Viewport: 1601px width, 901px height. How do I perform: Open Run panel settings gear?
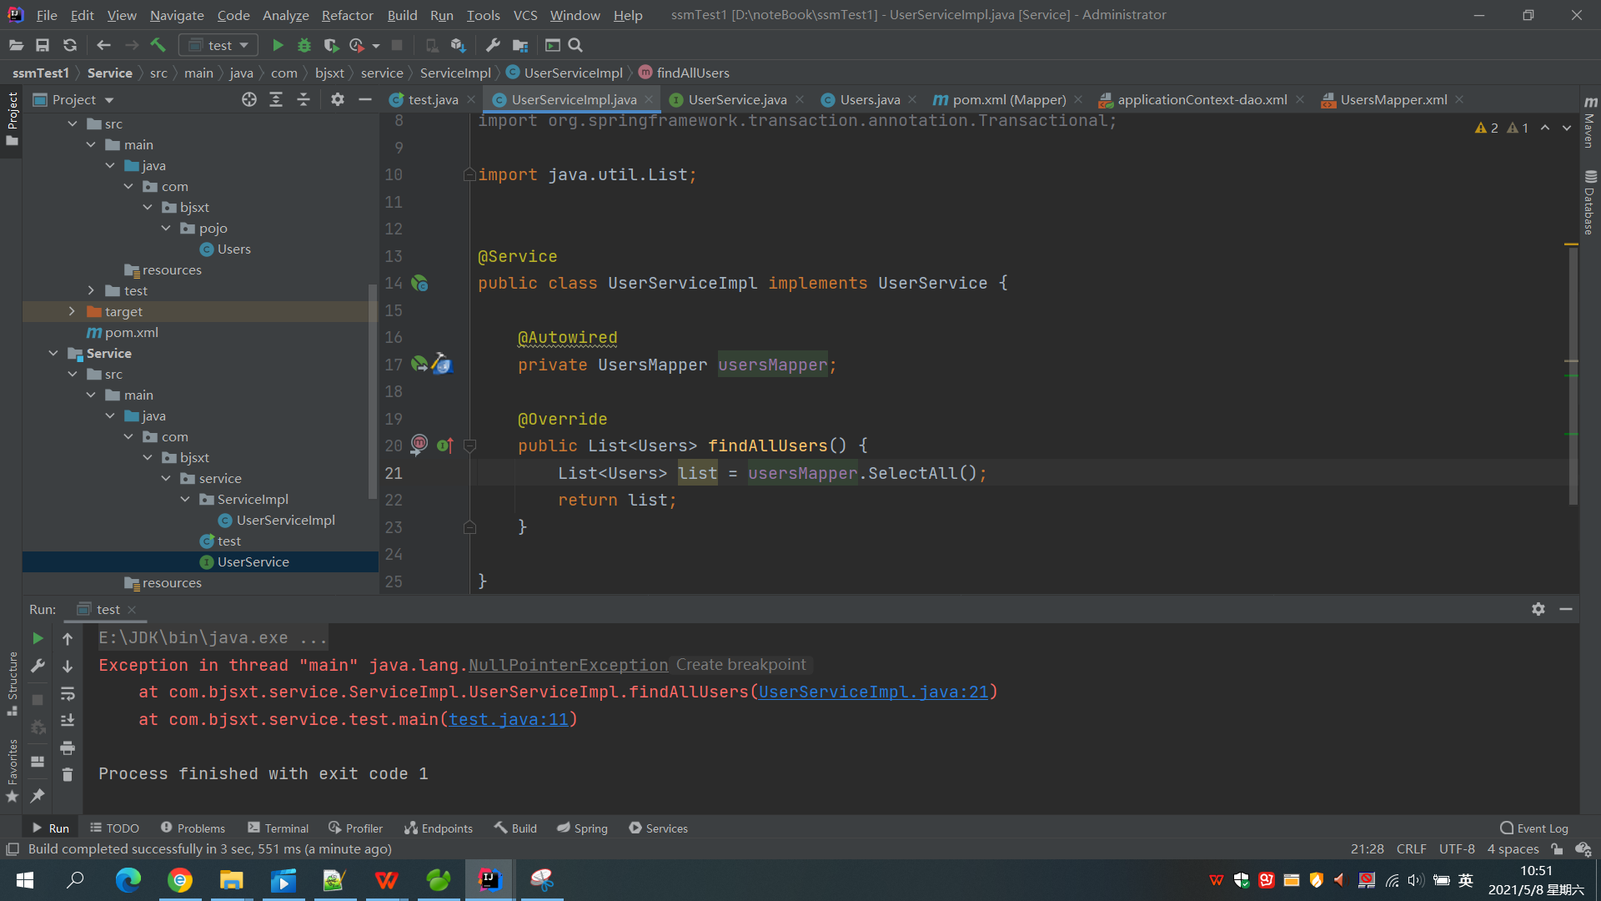pos(1538,610)
